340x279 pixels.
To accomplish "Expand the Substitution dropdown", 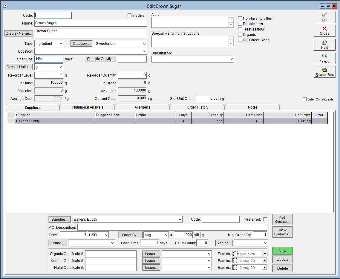I will [x=232, y=59].
